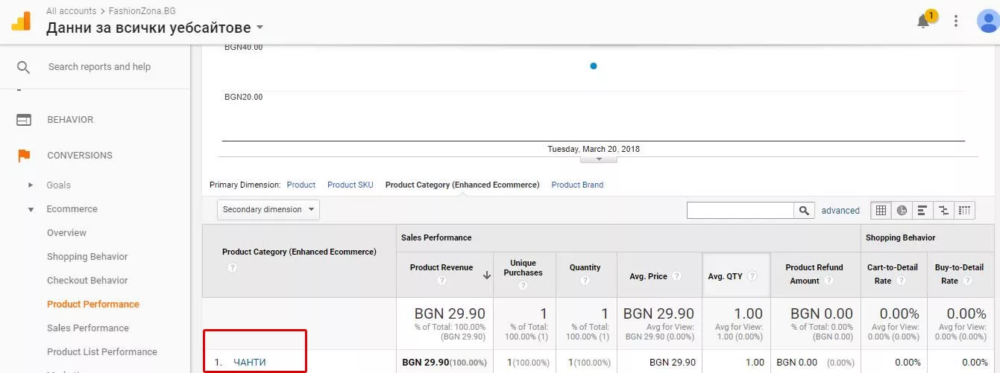Click help icon for Buy-to-Detail Rate

coord(967,281)
